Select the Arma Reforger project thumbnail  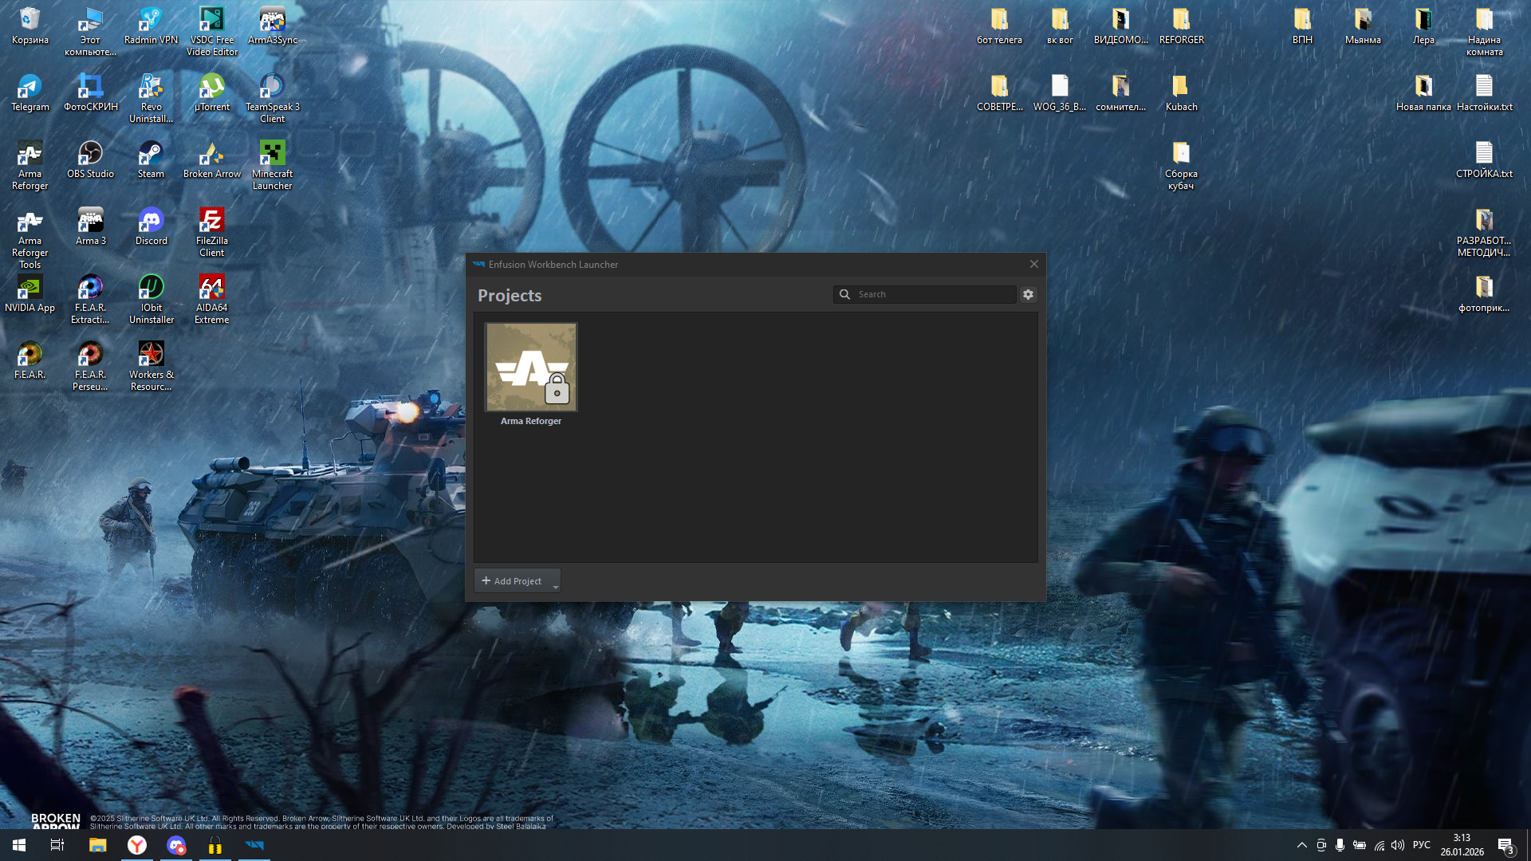(x=531, y=368)
